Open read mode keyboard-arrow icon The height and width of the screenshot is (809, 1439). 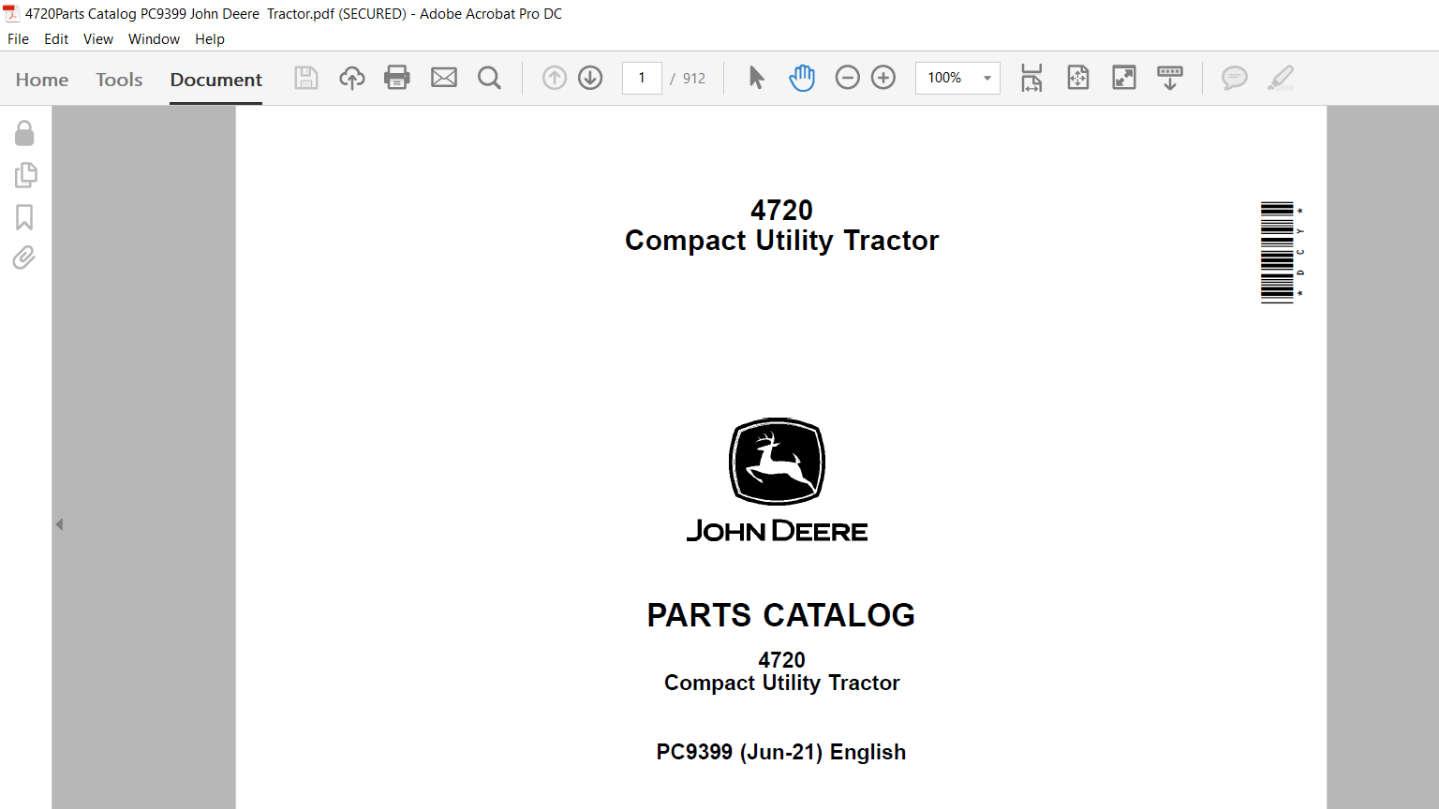pyautogui.click(x=1170, y=78)
